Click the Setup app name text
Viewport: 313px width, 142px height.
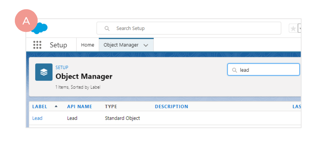pos(59,45)
